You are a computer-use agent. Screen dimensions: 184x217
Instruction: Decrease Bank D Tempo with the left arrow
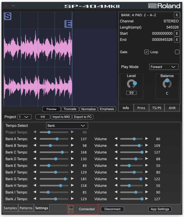tap(35, 159)
